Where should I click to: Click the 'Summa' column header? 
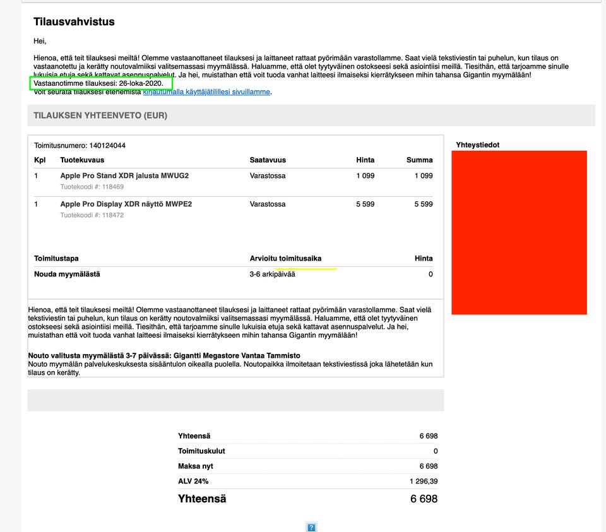[419, 160]
